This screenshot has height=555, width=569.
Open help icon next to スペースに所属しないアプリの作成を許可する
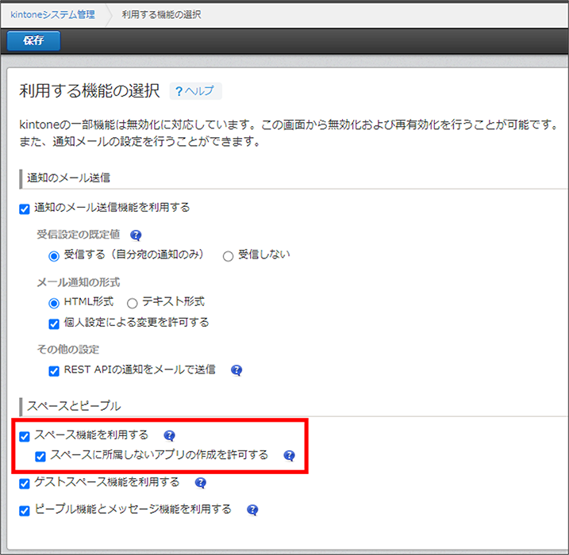click(x=289, y=455)
